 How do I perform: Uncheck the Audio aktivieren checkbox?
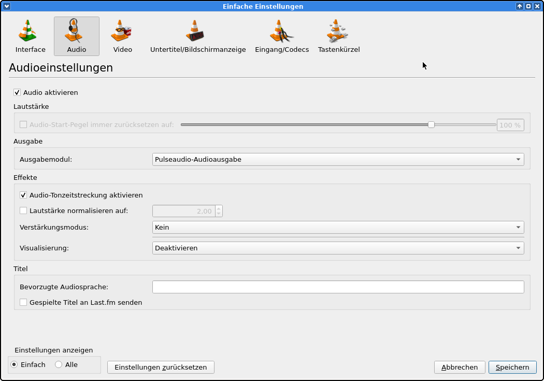pos(17,93)
